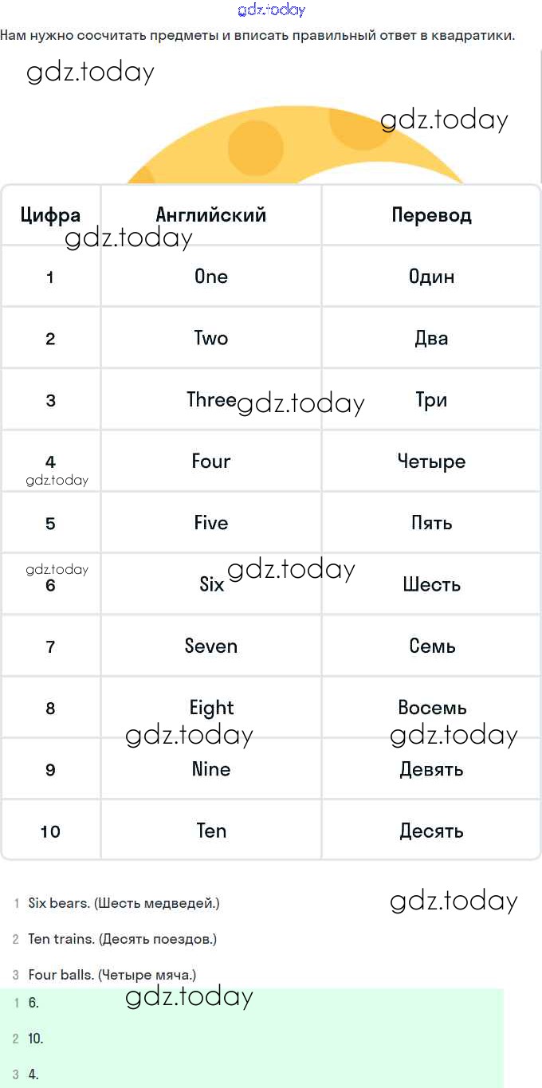This screenshot has height=1088, width=542.
Task: Select the "Four balls" answer line
Action: (112, 975)
